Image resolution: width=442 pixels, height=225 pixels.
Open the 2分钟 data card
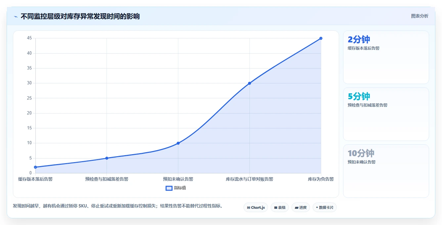(x=386, y=57)
